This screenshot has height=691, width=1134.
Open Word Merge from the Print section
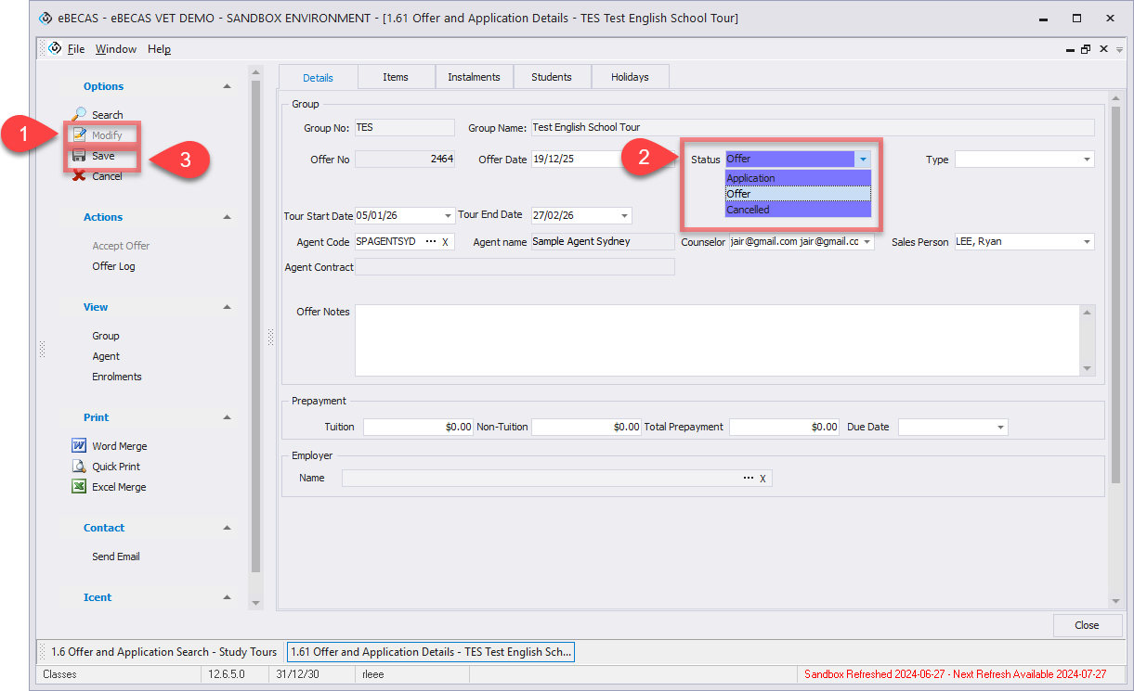80,446
